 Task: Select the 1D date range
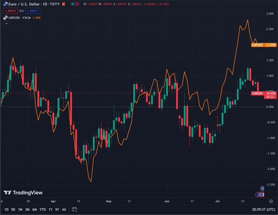(6, 209)
